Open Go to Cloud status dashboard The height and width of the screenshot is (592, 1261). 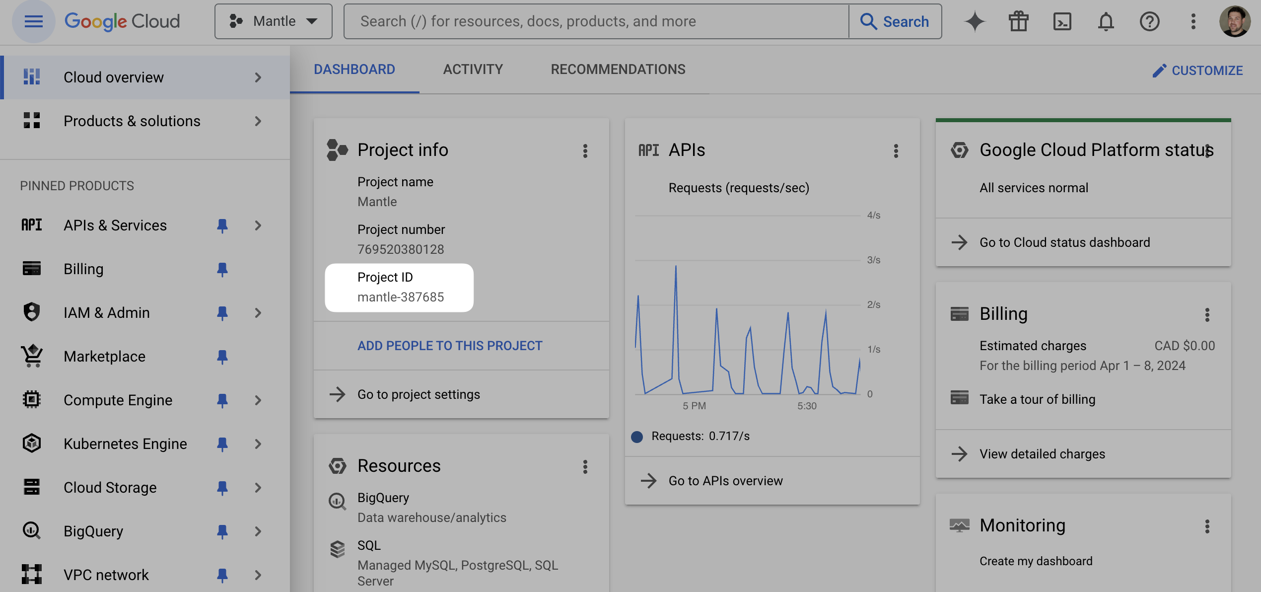[1064, 242]
